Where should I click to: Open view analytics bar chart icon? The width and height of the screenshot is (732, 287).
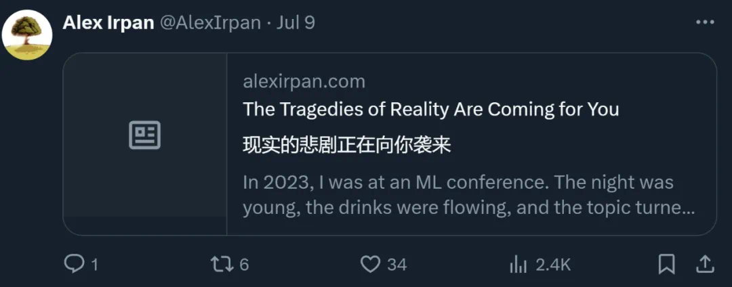[518, 263]
